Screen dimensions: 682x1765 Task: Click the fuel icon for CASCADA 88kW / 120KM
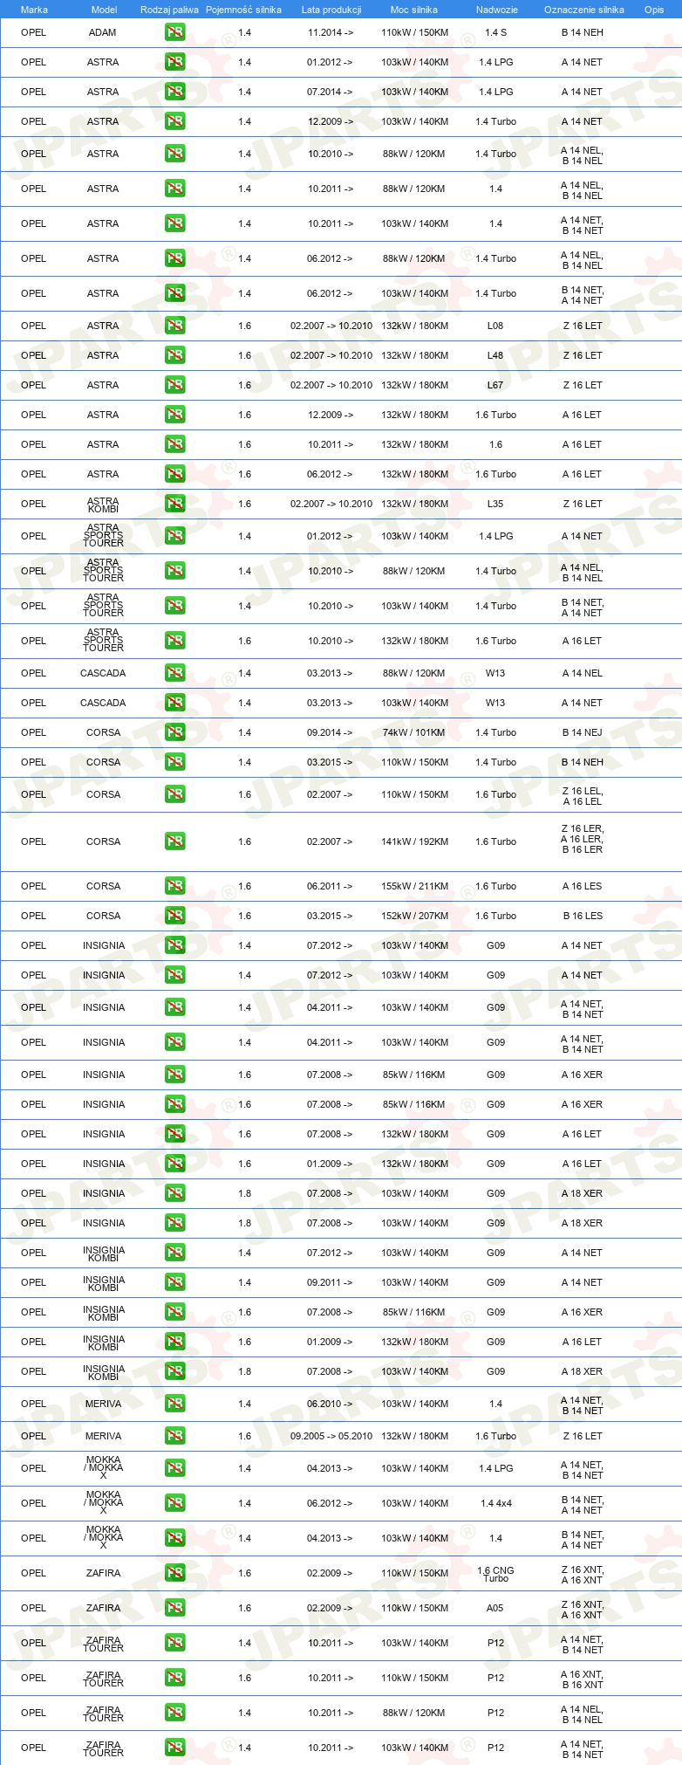(174, 673)
